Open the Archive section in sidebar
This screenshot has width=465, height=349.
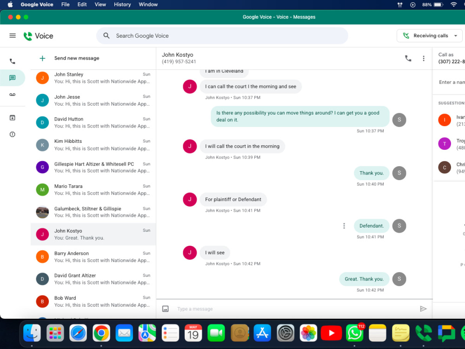(x=13, y=118)
